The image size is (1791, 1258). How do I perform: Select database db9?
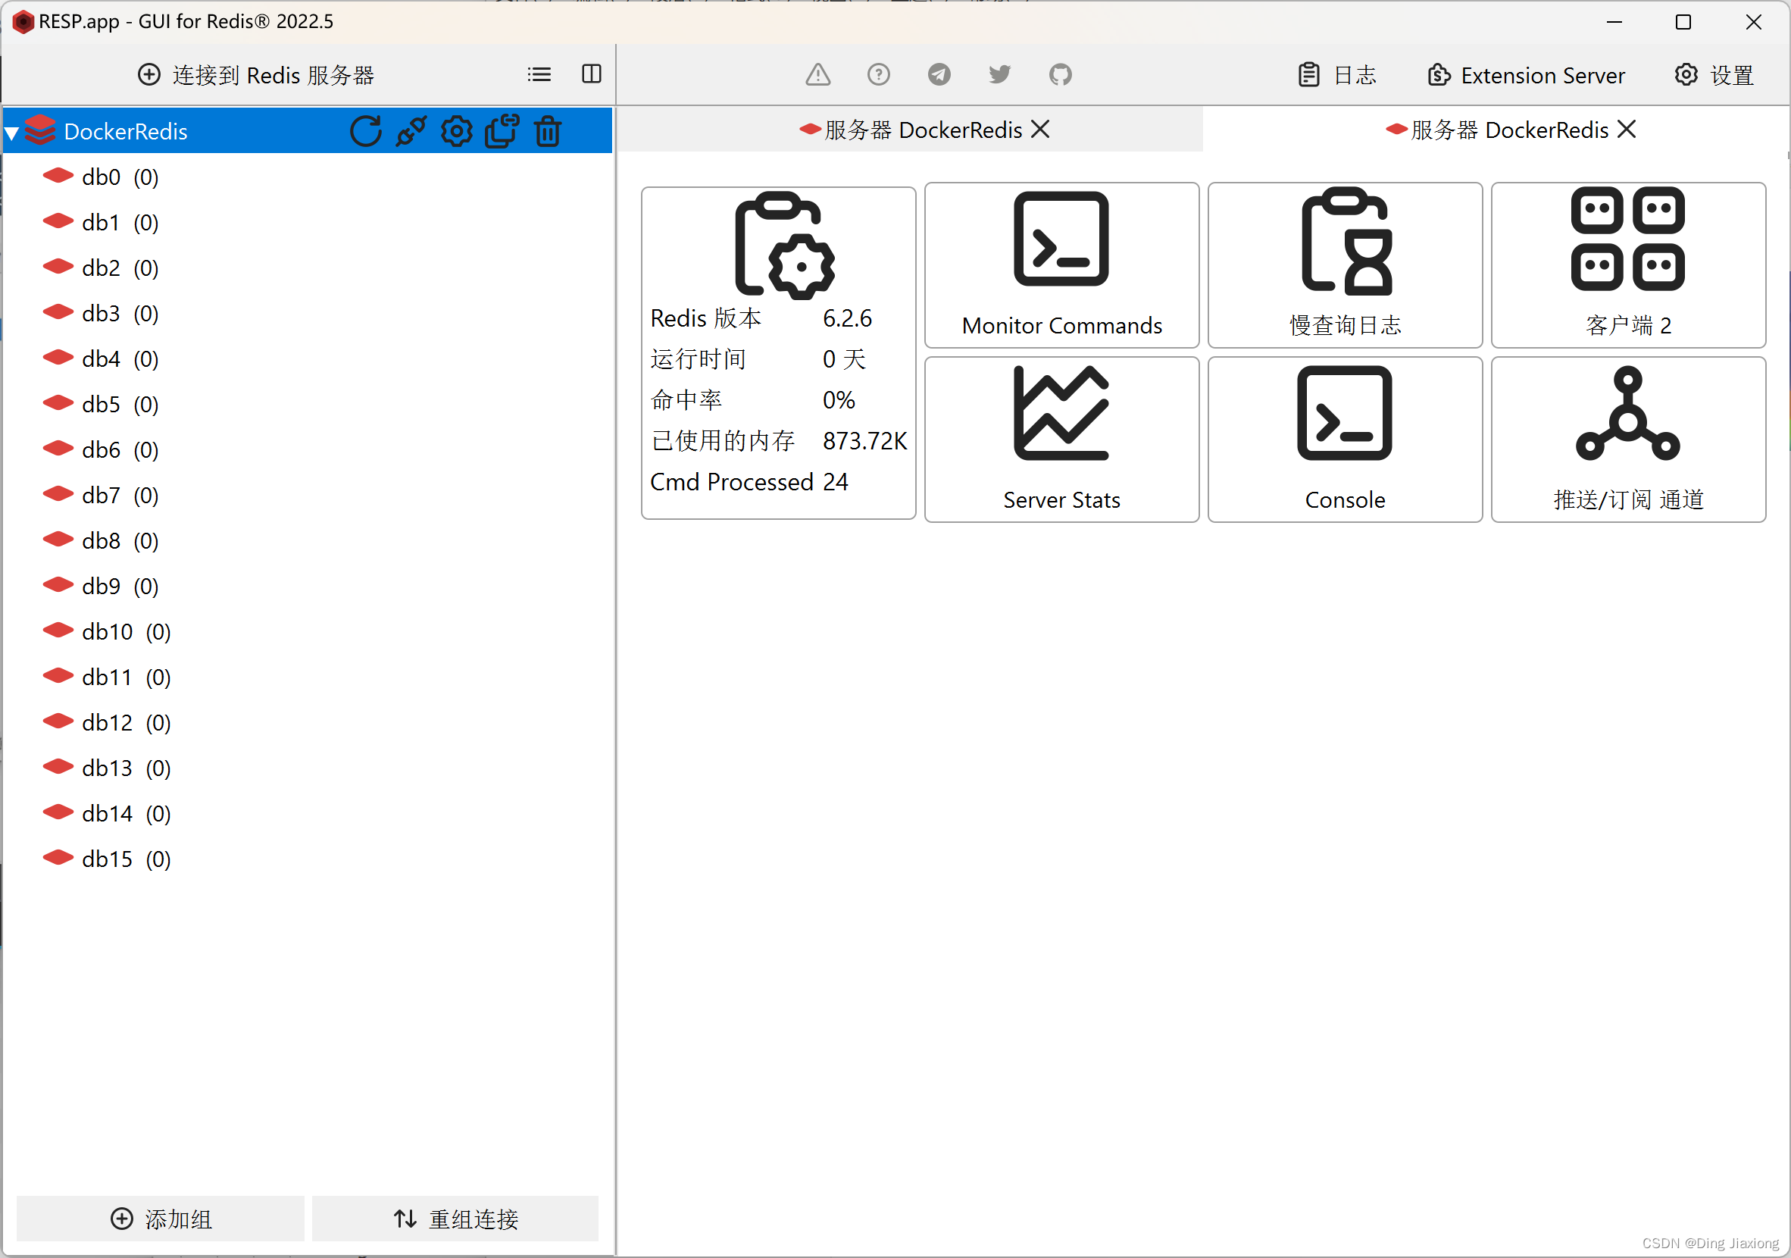coord(308,586)
